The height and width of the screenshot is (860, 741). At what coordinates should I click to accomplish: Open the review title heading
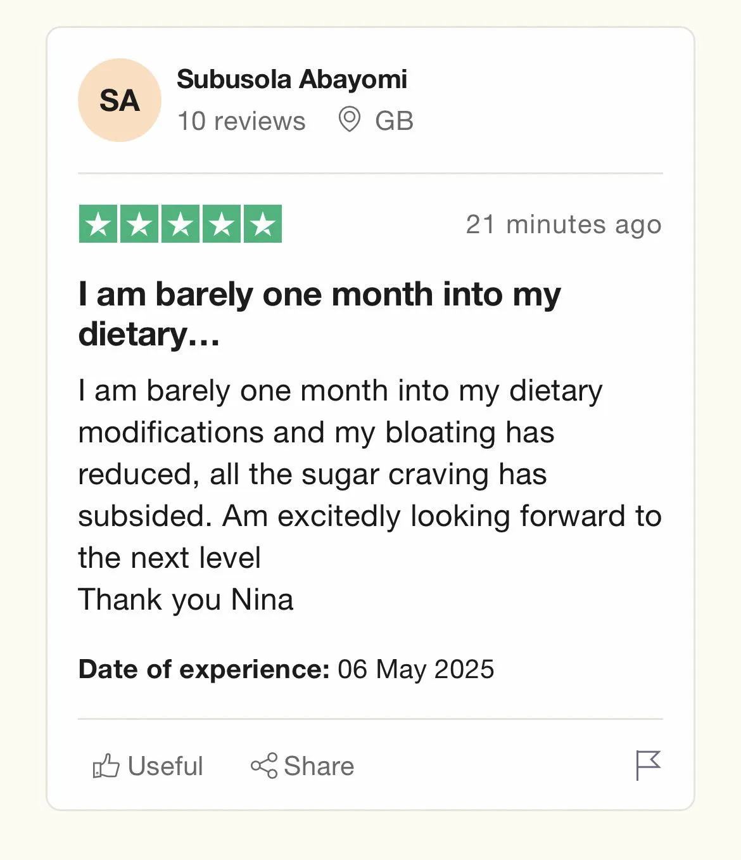coord(319,314)
